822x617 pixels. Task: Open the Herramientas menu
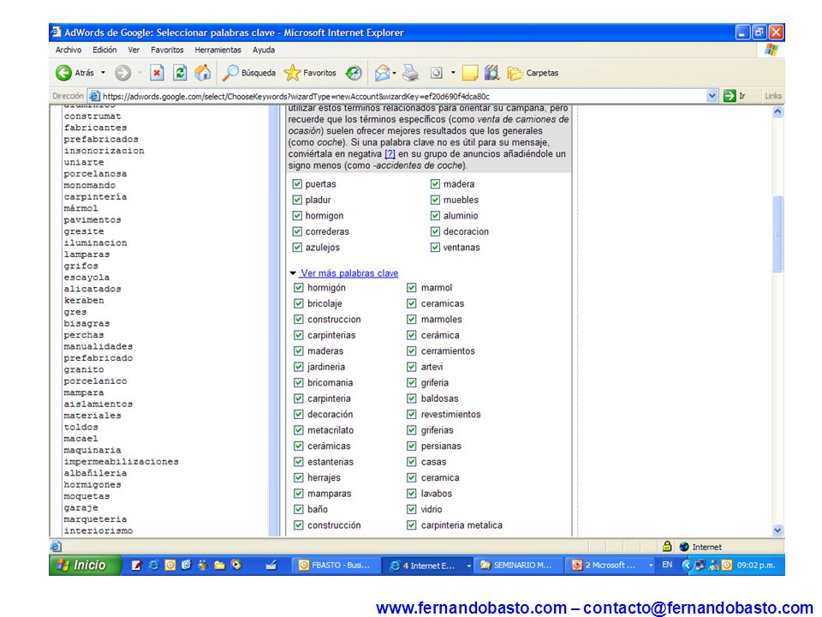point(218,50)
